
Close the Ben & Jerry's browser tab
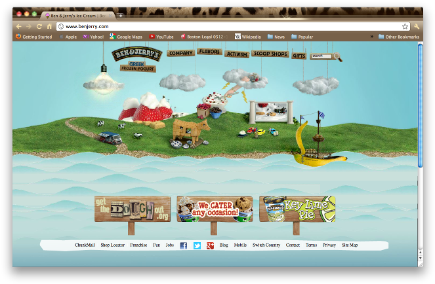(110, 16)
